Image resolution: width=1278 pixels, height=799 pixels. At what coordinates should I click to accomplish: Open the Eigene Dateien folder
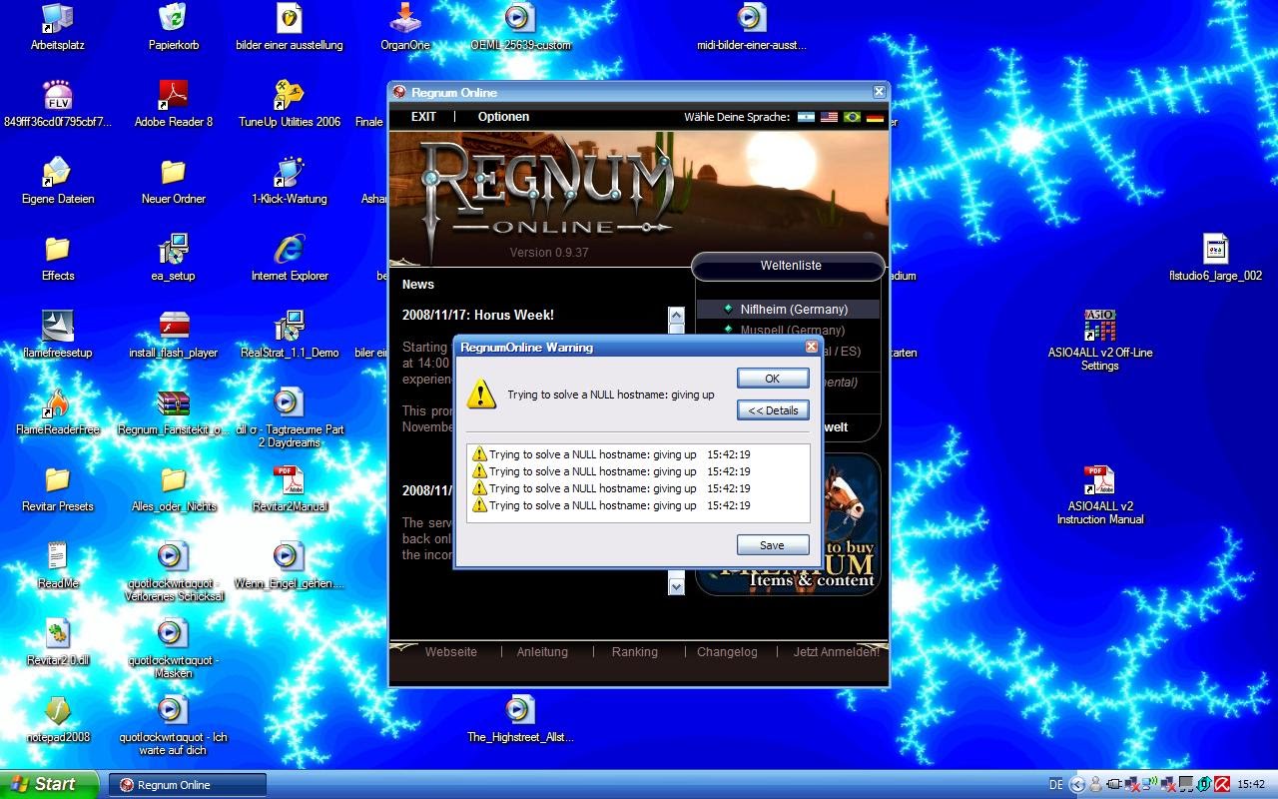coord(58,183)
